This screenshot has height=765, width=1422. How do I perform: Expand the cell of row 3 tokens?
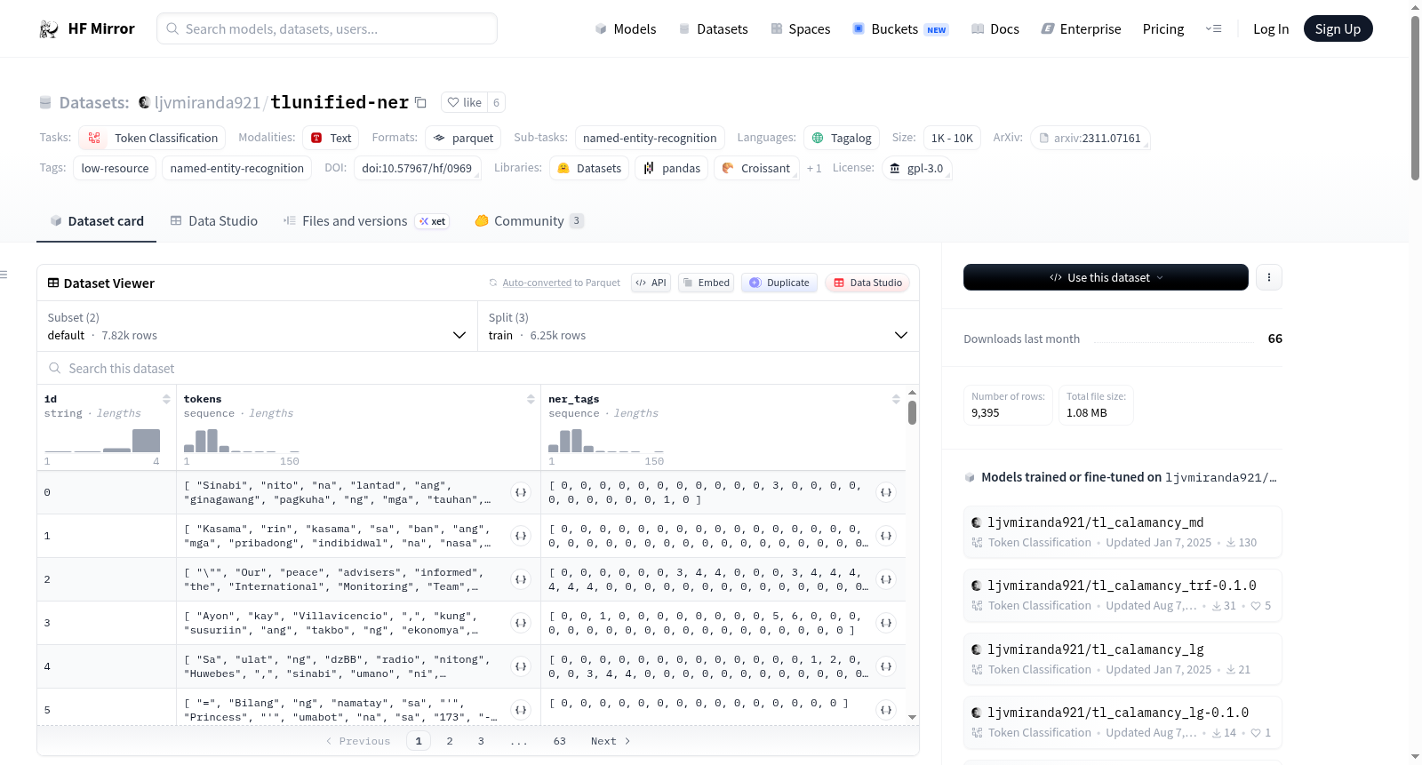point(521,623)
